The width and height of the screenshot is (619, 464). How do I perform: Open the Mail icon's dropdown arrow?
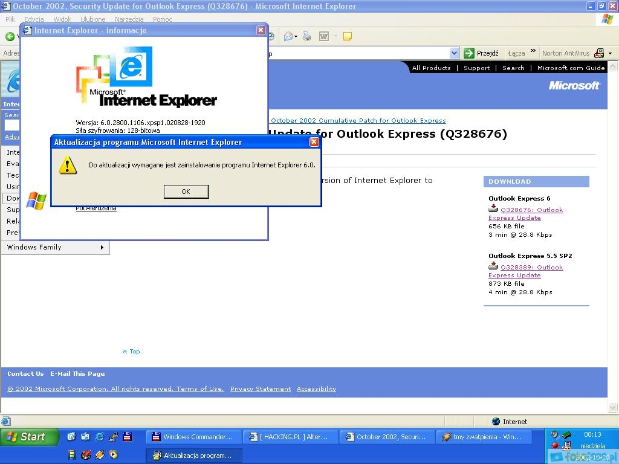pos(296,36)
